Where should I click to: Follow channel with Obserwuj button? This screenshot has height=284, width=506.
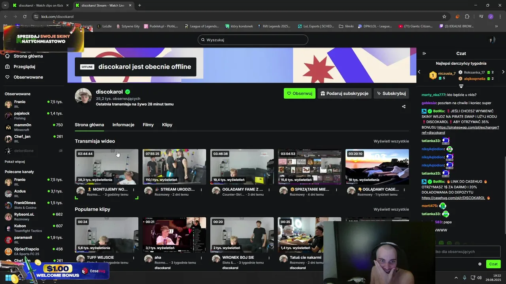pyautogui.click(x=300, y=93)
